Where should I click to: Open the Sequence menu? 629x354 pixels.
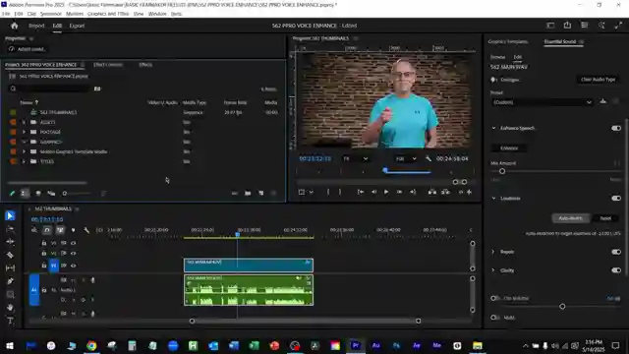pyautogui.click(x=50, y=14)
